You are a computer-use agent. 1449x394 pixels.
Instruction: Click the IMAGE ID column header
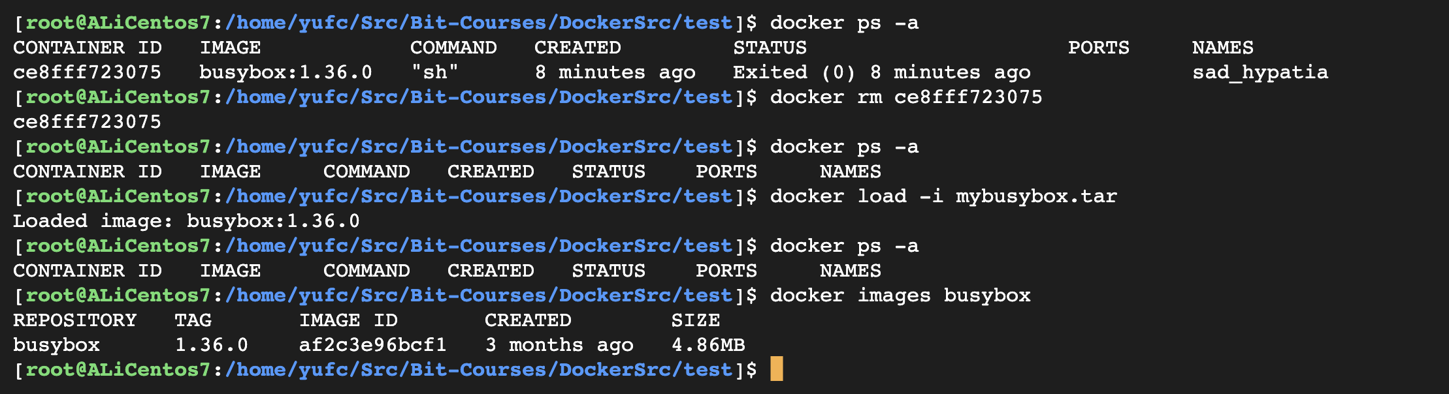(x=348, y=320)
